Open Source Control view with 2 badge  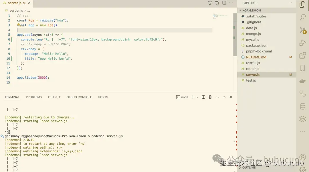(x=303, y=30)
